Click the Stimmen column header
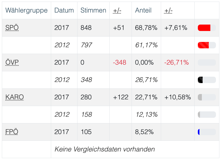This screenshot has height=160, width=221. [x=93, y=10]
